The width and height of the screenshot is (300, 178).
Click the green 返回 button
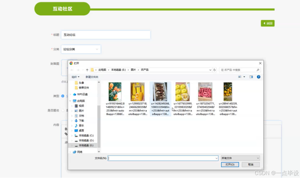coord(268,23)
